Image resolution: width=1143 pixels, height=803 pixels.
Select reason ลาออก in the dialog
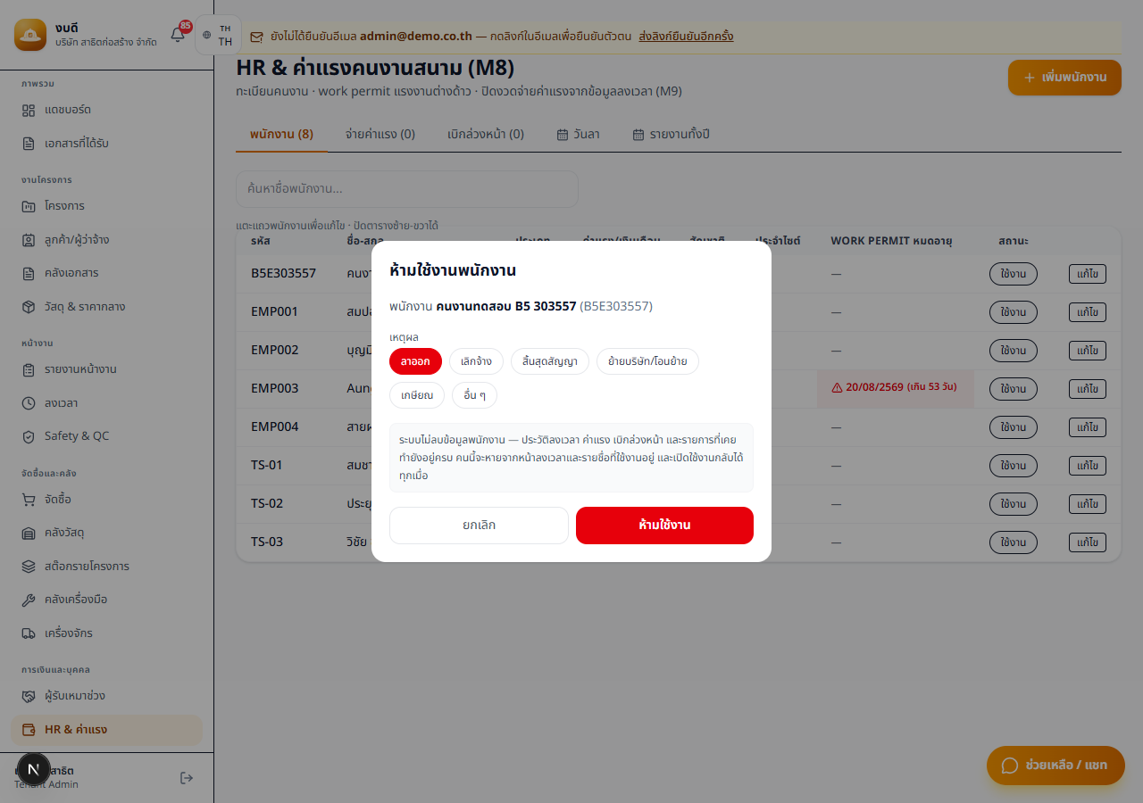pyautogui.click(x=415, y=361)
